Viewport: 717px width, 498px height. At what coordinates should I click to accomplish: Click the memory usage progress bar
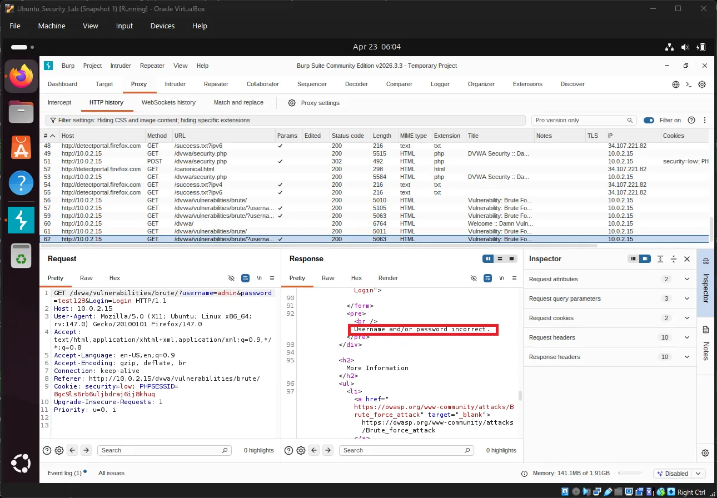coord(630,473)
